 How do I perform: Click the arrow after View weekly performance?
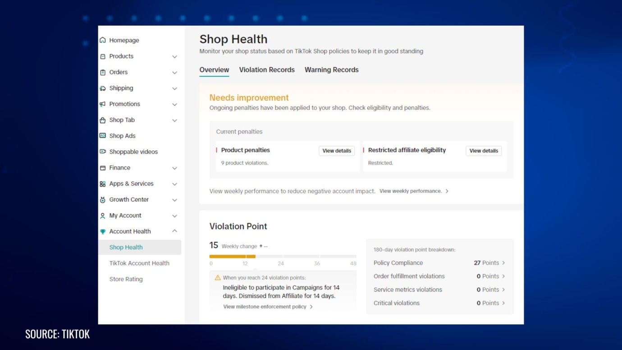coord(447,191)
